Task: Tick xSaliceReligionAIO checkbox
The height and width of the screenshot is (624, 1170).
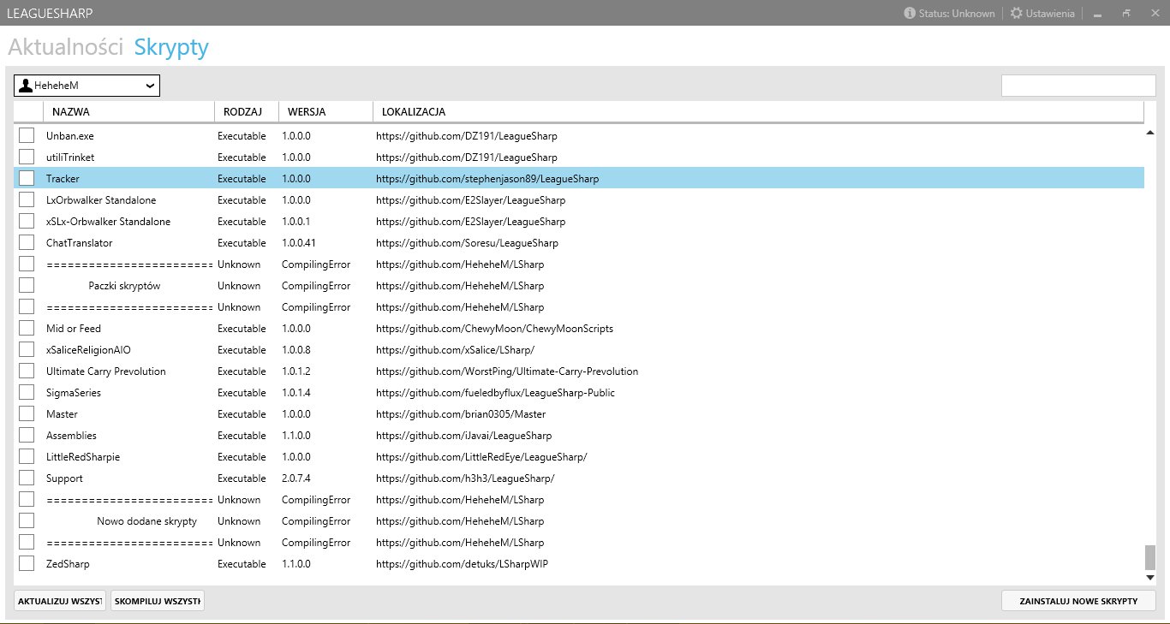Action: (27, 349)
